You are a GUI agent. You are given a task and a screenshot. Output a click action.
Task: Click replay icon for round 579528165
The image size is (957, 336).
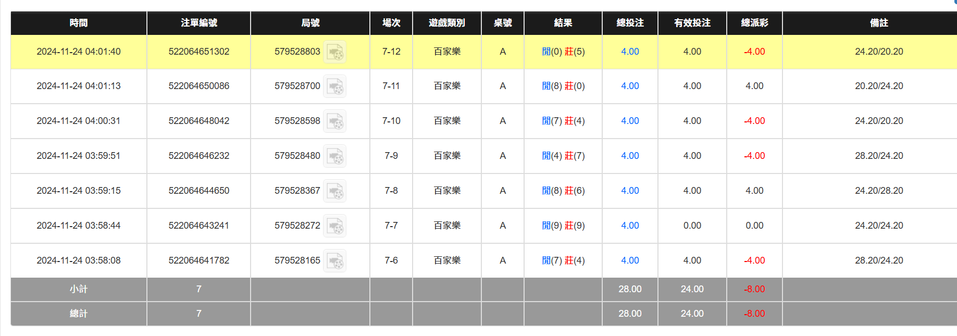coord(334,261)
